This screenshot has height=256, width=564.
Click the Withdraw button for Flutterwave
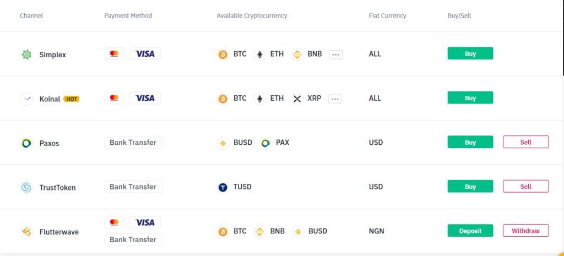525,231
